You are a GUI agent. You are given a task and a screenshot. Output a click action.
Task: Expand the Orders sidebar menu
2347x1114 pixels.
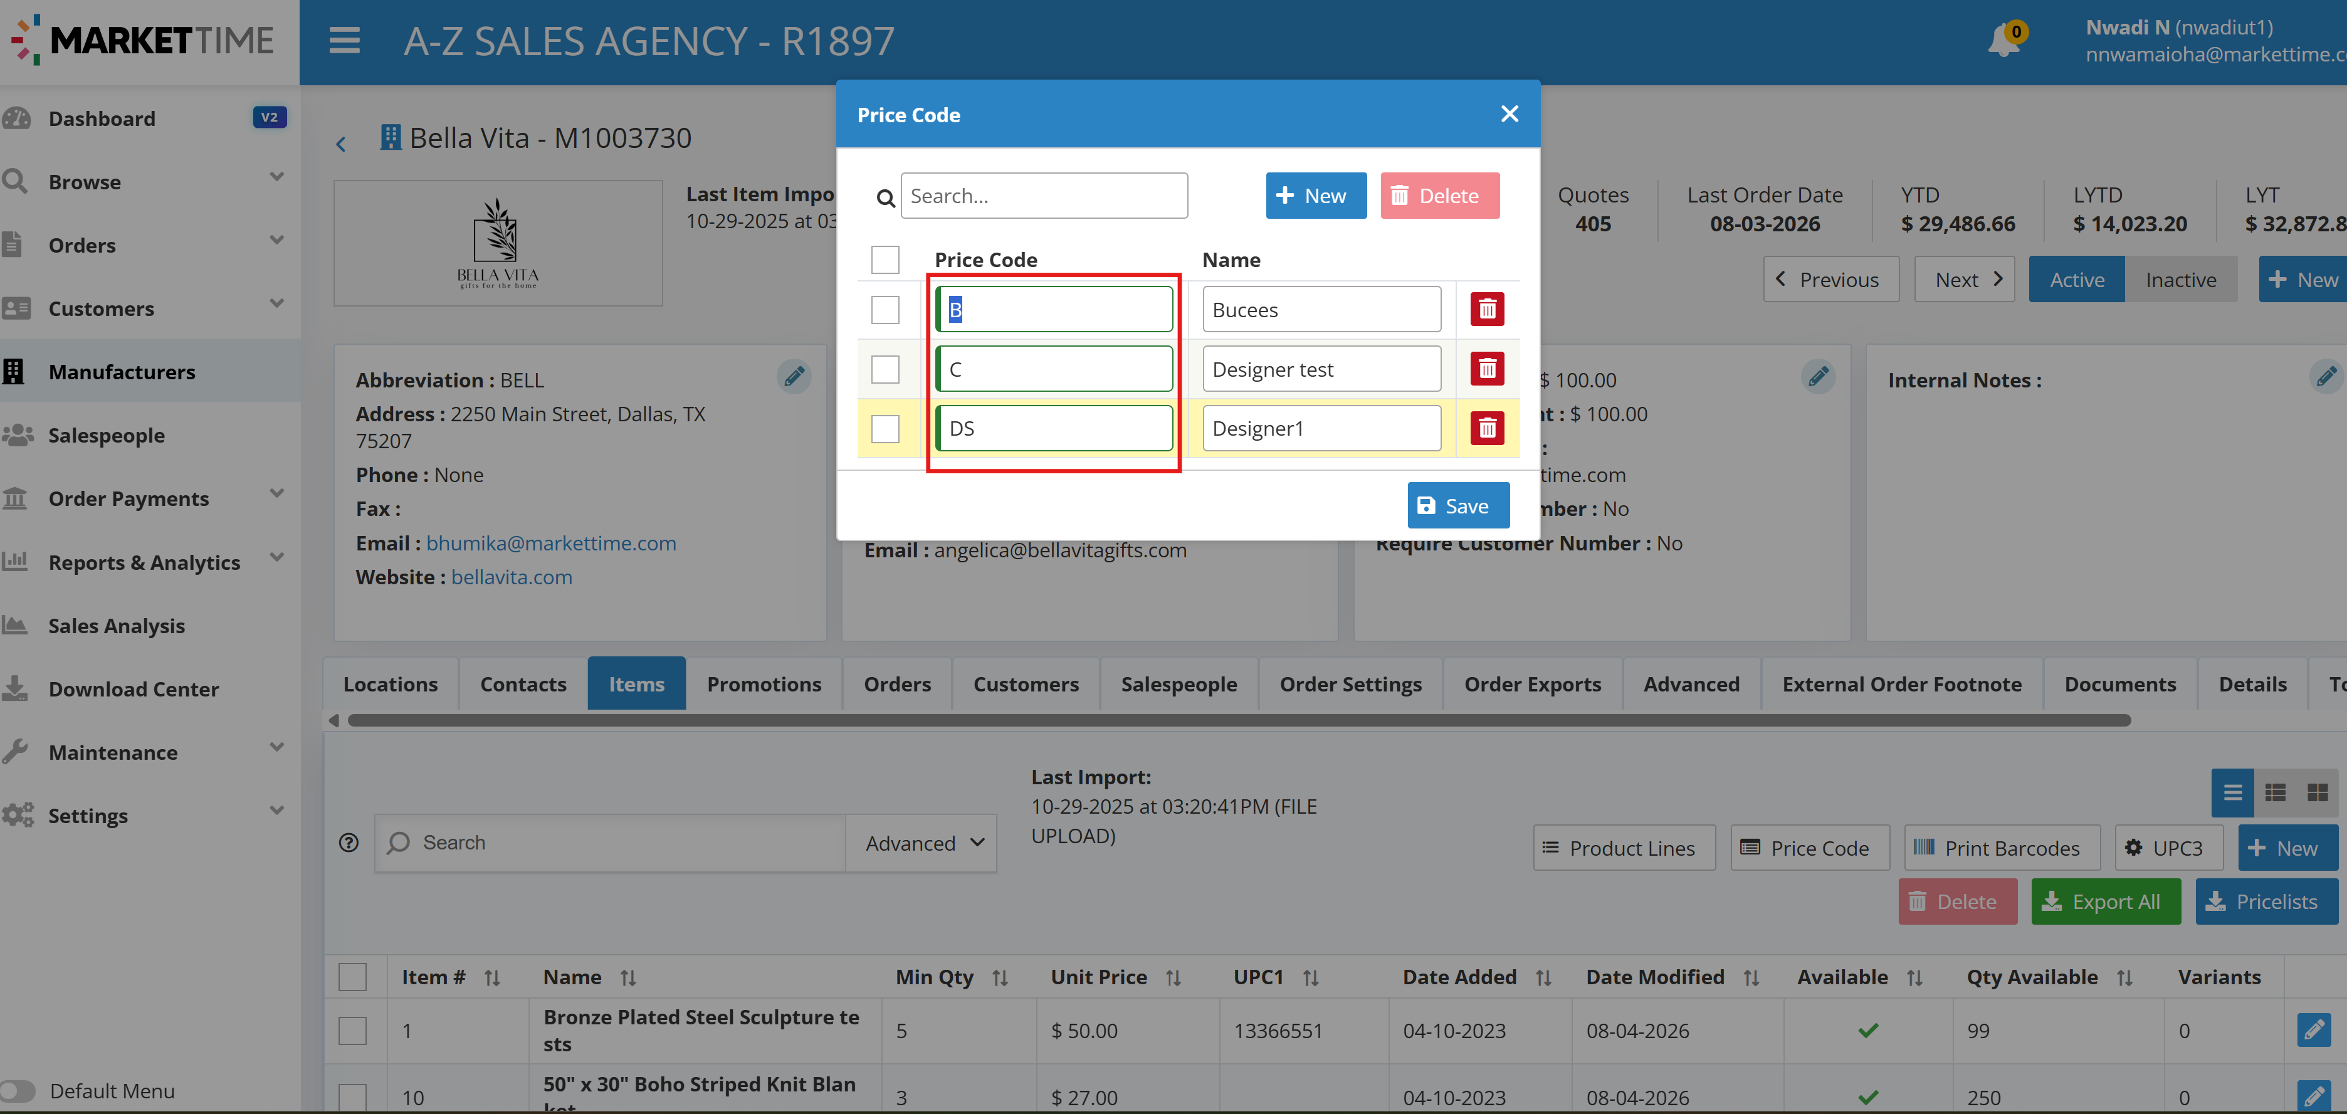coord(277,241)
